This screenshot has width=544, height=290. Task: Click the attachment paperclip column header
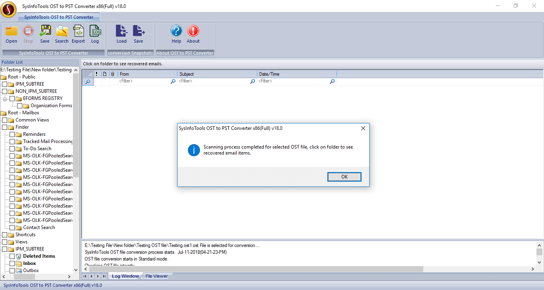tap(113, 74)
